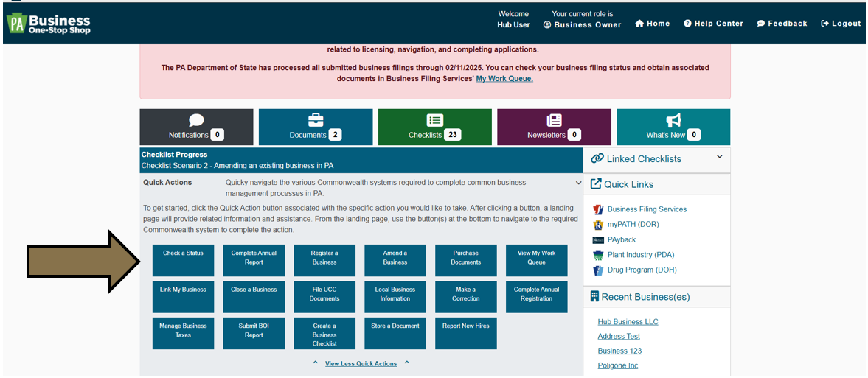Click the Report New Hires button
Viewport: 868px width, 378px height.
click(x=466, y=333)
